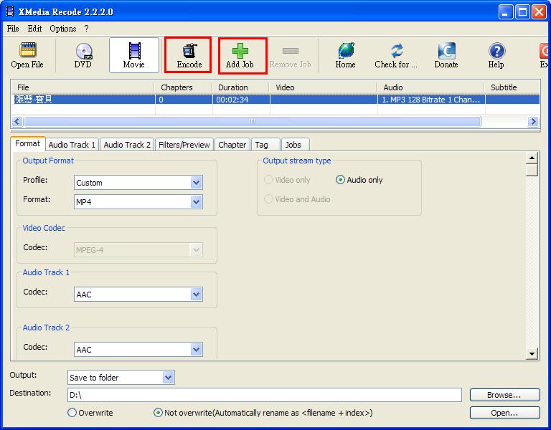This screenshot has width=551, height=430.
Task: Click the audio cell MP3 128 Bitrate
Action: pos(430,100)
